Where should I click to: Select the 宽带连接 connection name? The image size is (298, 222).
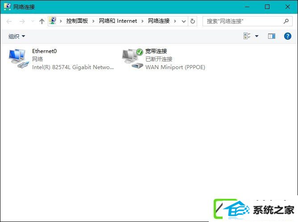156,51
